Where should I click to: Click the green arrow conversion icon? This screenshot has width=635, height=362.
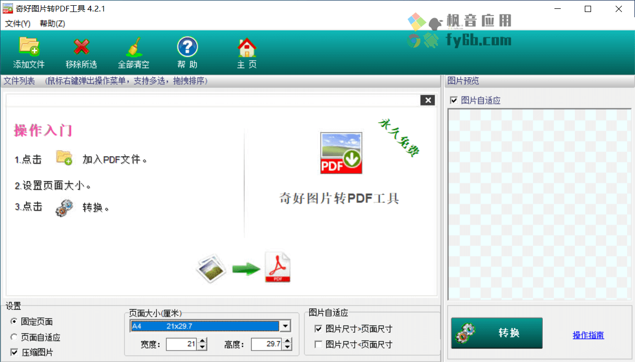[246, 269]
